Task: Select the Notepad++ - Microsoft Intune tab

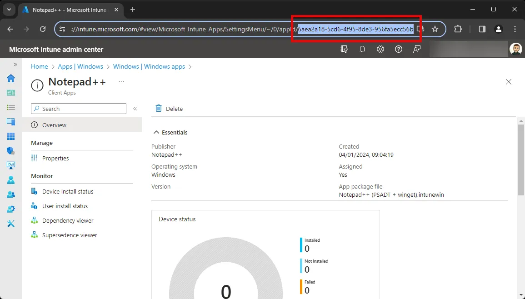Action: pos(70,10)
